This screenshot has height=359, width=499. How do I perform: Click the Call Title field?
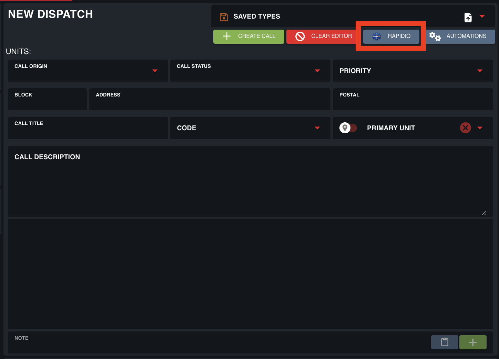pyautogui.click(x=88, y=131)
